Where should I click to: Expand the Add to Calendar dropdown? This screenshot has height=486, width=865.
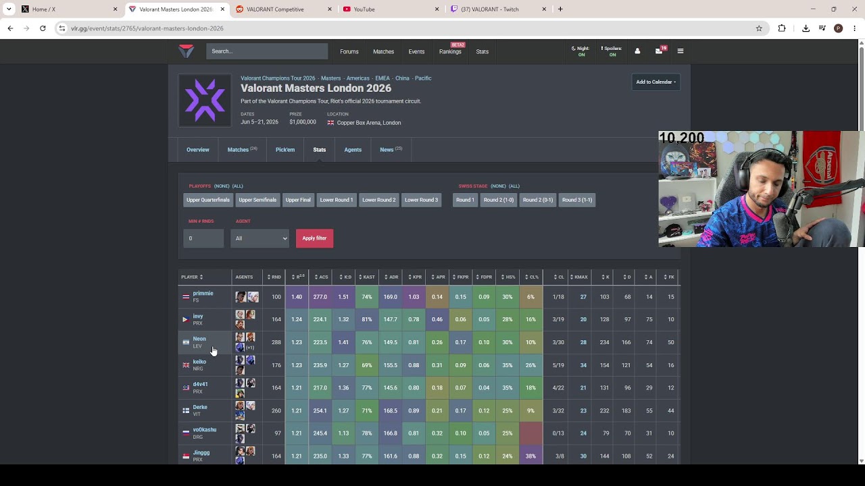click(656, 82)
